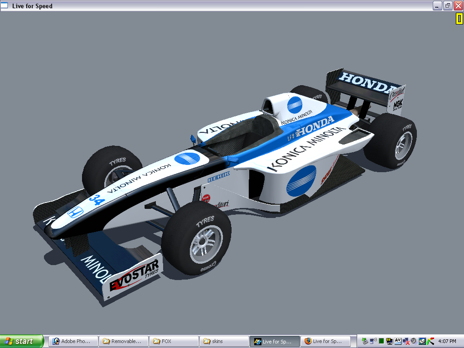Viewport: 464px width, 348px height.
Task: Open the Removable disk folder taskbar button
Action: pos(123,341)
